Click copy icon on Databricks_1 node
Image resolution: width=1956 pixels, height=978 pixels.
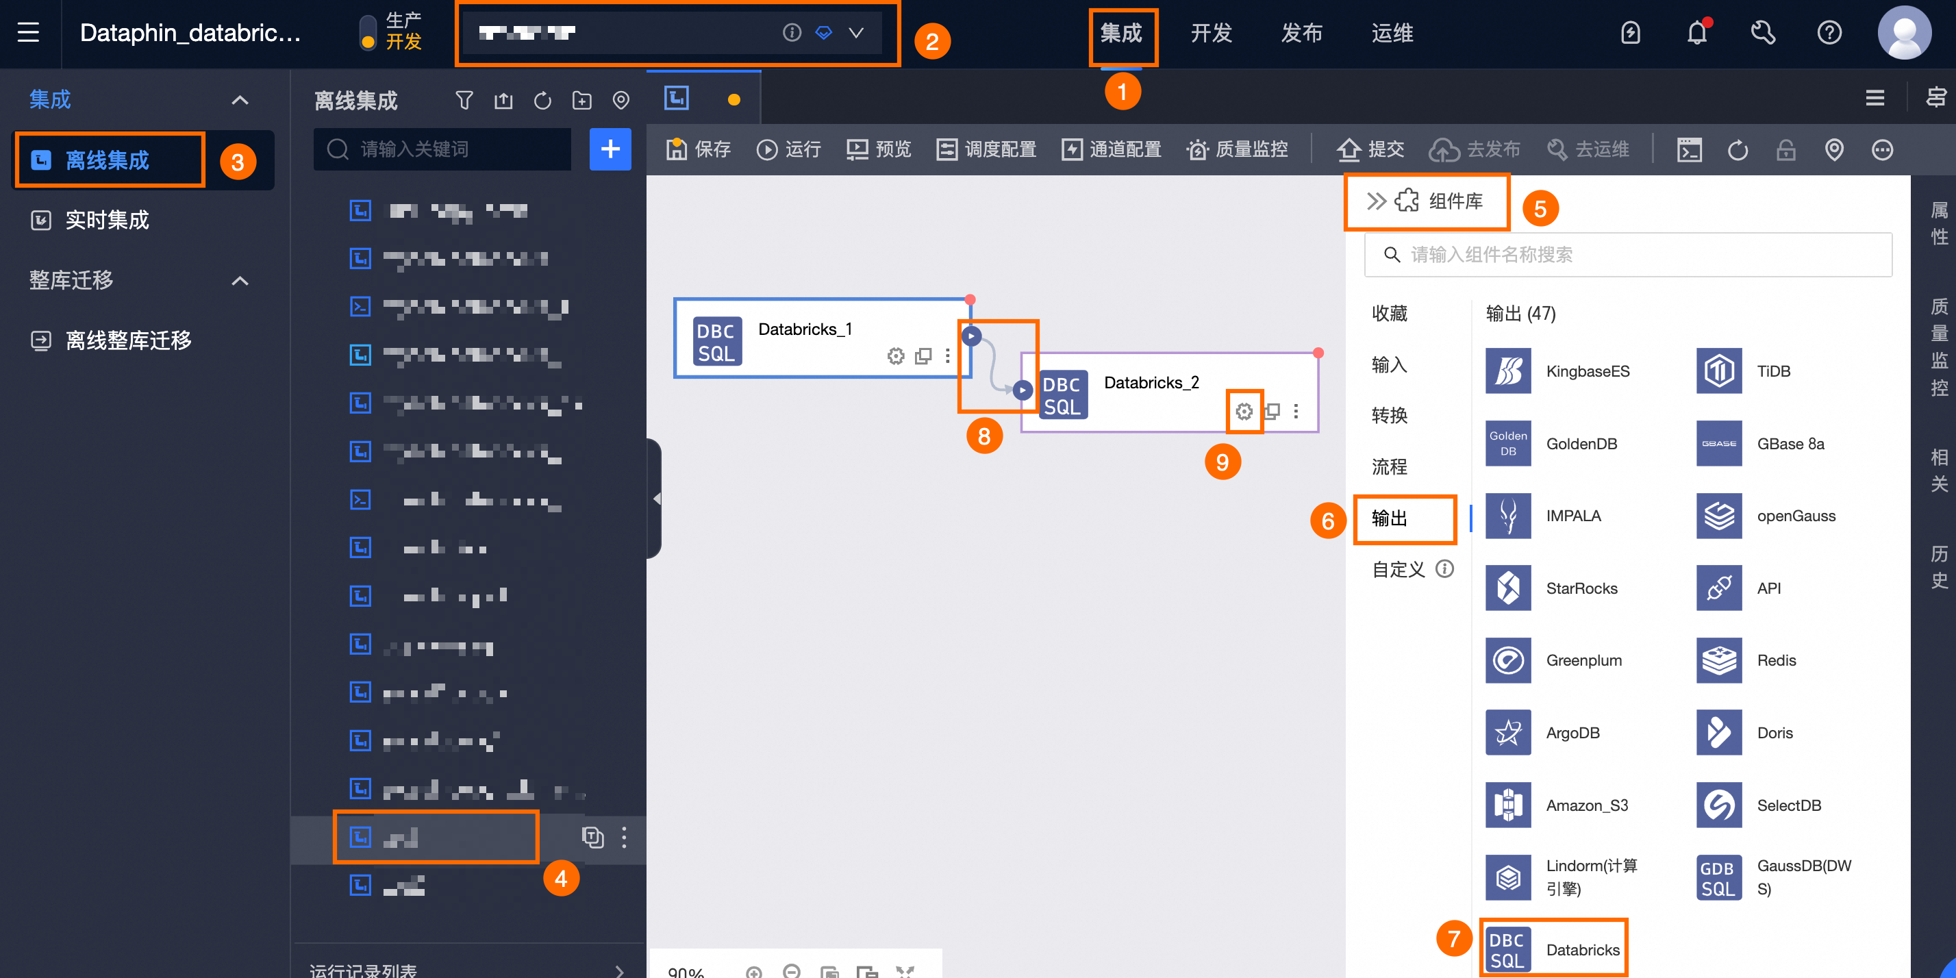pos(923,356)
